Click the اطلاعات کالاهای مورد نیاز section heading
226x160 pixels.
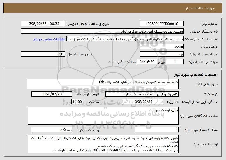coord(196,75)
